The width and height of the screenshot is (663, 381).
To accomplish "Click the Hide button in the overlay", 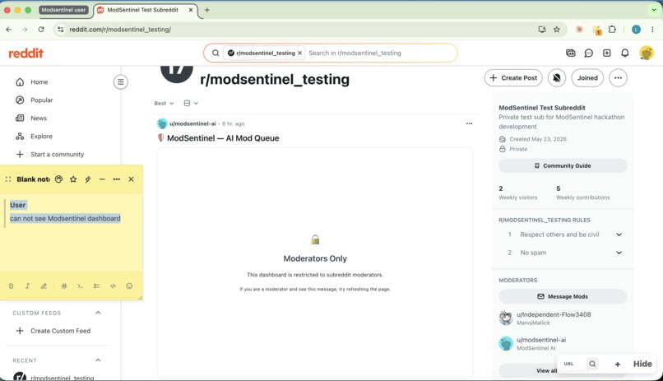I will tap(642, 364).
